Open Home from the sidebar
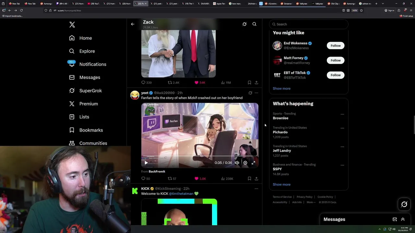This screenshot has width=415, height=233. pos(80,38)
